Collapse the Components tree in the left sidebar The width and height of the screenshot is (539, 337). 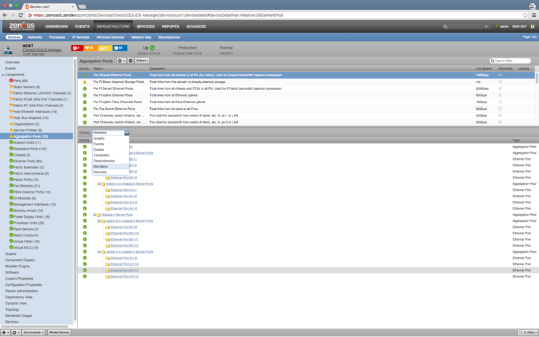coord(3,75)
